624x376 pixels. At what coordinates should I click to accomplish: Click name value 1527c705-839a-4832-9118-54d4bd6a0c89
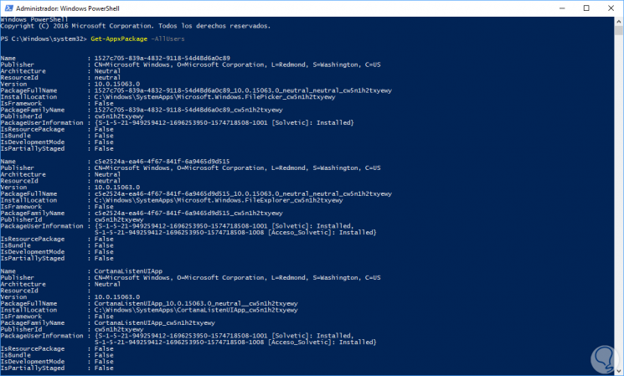pyautogui.click(x=162, y=58)
